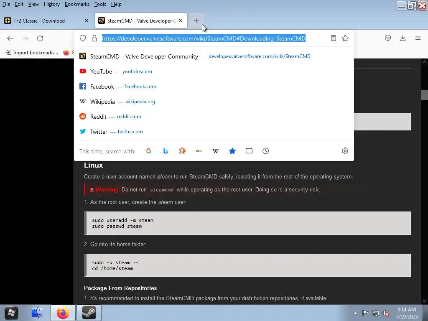
Task: Choose the Wikipedia wikipedia.org suggestion
Action: click(214, 102)
